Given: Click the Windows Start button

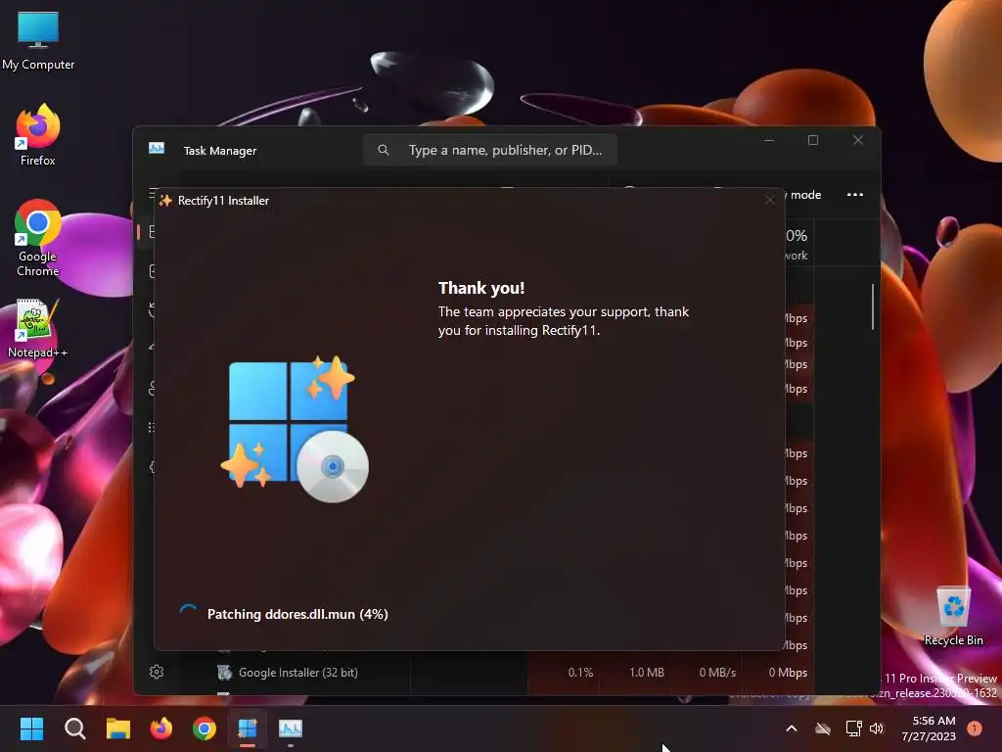Looking at the screenshot, I should click(31, 728).
